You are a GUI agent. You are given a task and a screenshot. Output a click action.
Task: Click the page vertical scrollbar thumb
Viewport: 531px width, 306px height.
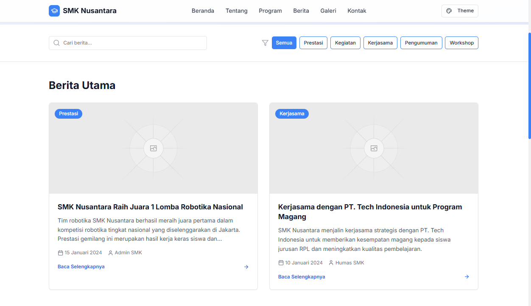[x=529, y=85]
